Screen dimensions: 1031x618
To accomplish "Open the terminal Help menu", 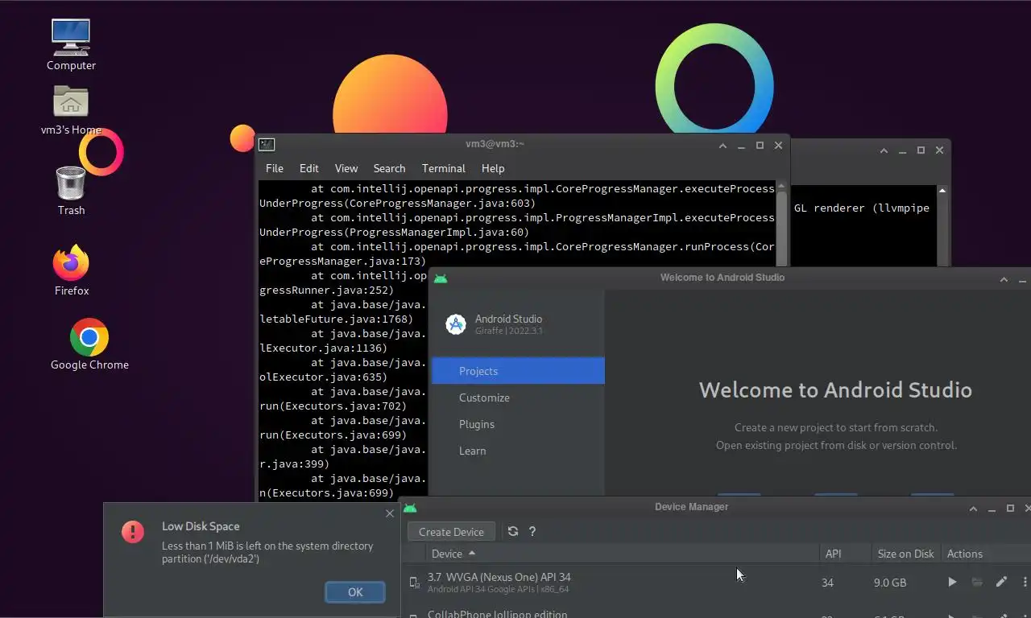I will [493, 168].
